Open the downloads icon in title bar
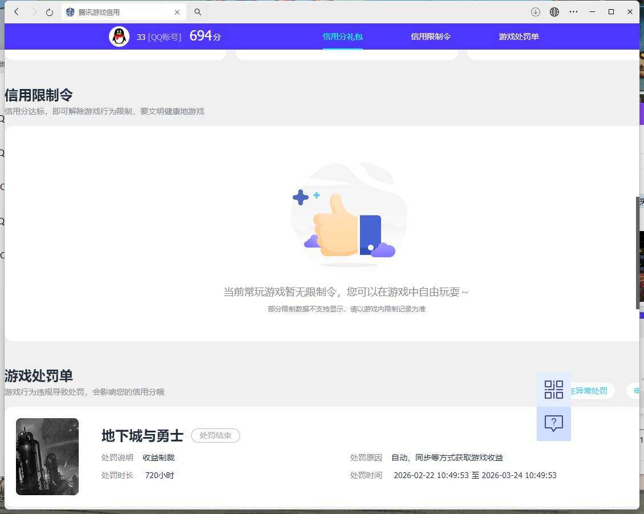The height and width of the screenshot is (514, 644). click(x=535, y=12)
